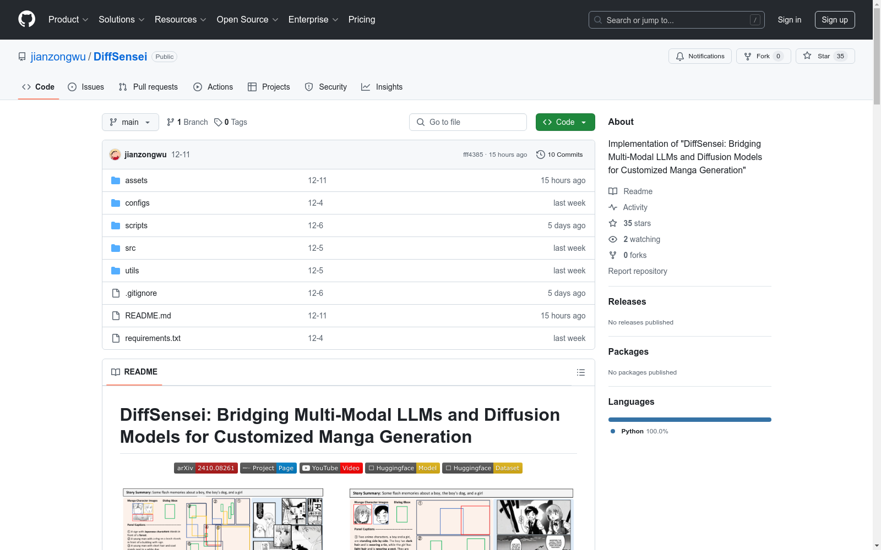The width and height of the screenshot is (881, 550).
Task: Open the README outline list icon
Action: coord(581,372)
